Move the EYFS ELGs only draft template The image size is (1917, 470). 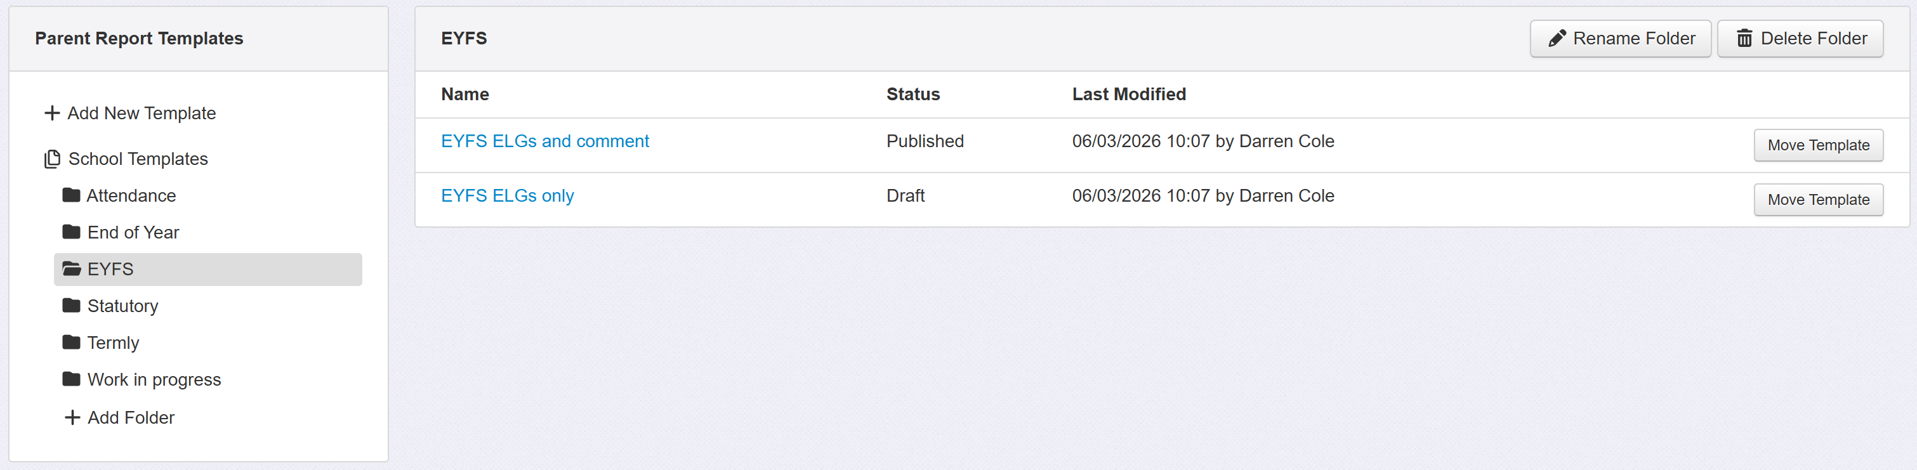coord(1818,199)
